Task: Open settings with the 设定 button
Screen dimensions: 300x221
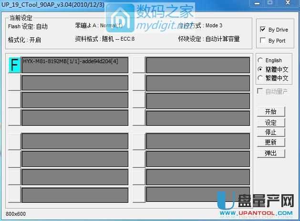Action: pos(270,122)
